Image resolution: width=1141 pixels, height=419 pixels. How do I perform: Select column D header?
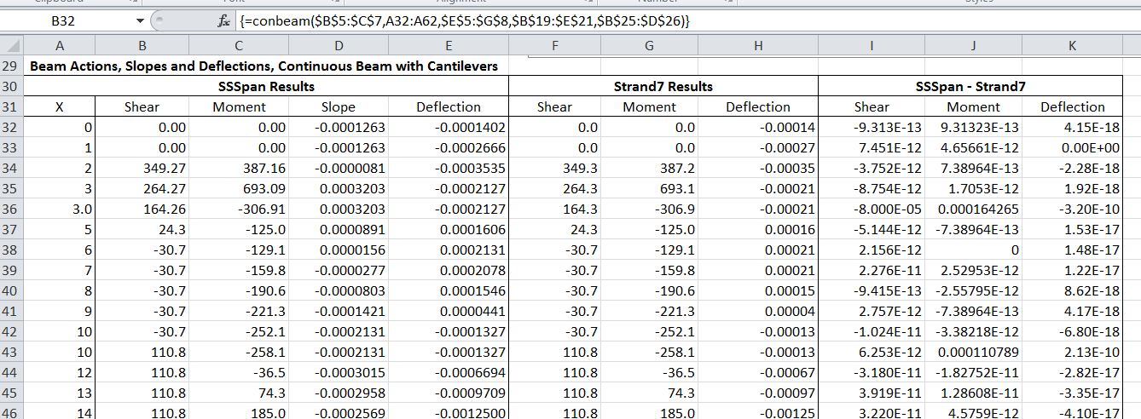click(339, 46)
